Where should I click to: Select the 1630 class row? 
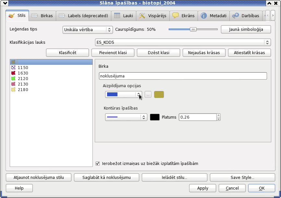[x=51, y=73]
